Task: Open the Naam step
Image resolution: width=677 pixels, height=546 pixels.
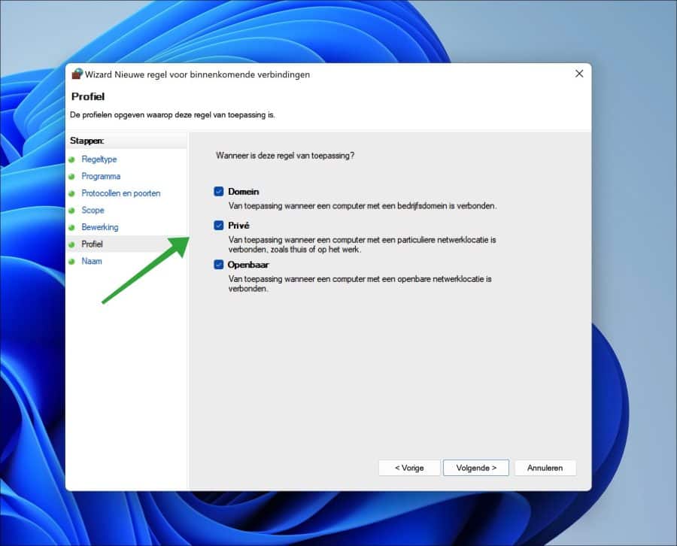Action: (x=92, y=261)
